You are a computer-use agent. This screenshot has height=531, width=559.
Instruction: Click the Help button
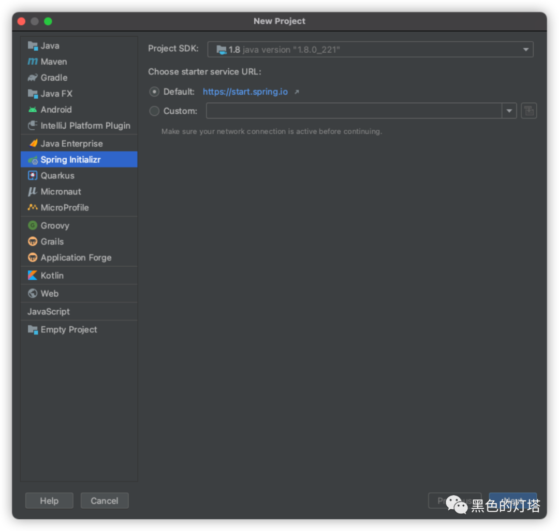coord(49,500)
